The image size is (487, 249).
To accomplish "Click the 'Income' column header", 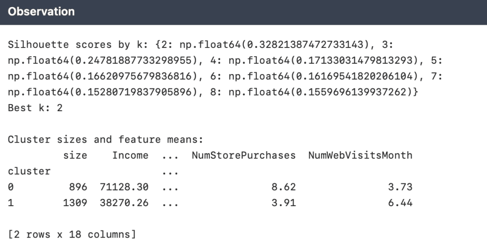I will pyautogui.click(x=130, y=155).
